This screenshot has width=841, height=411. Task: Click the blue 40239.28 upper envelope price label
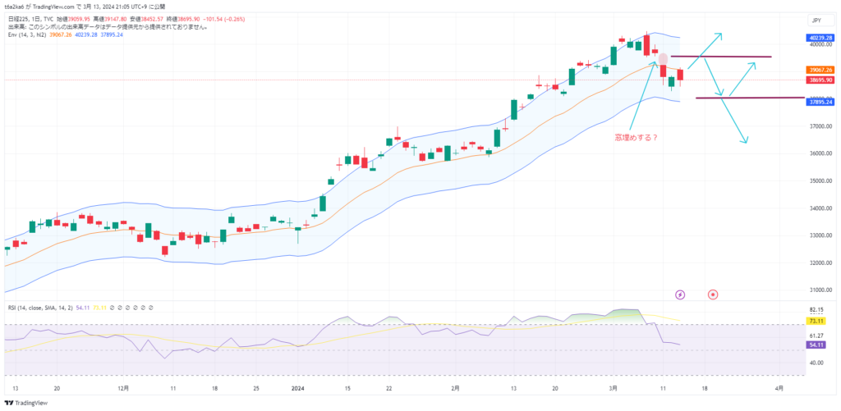point(821,38)
